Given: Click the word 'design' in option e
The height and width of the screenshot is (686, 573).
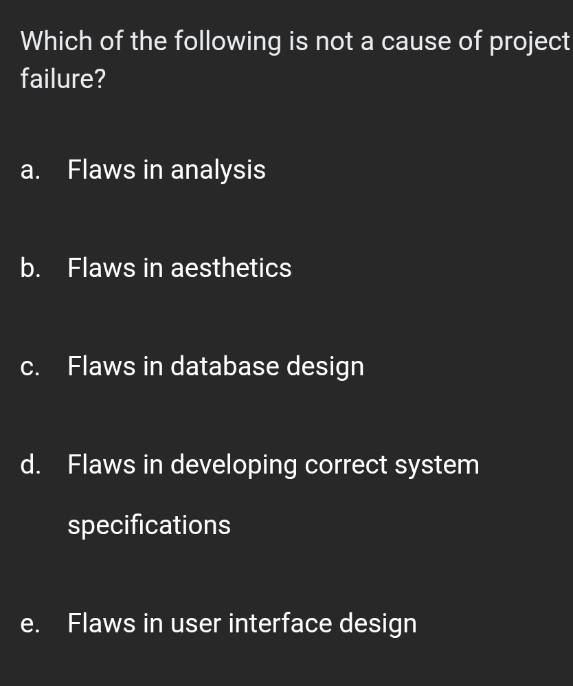Looking at the screenshot, I should [378, 623].
